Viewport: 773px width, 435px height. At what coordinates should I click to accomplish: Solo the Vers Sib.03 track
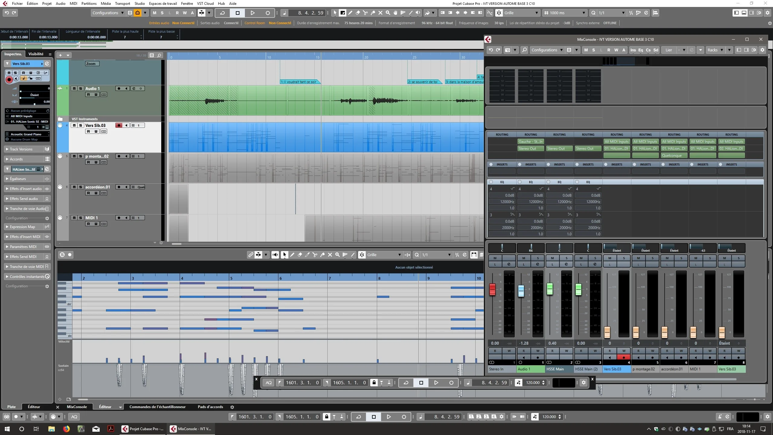[80, 125]
